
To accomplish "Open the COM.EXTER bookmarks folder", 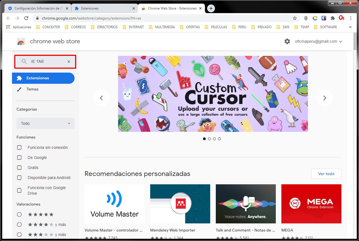I will pyautogui.click(x=48, y=27).
